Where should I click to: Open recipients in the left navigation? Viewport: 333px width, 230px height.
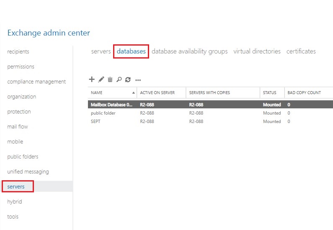coord(18,51)
